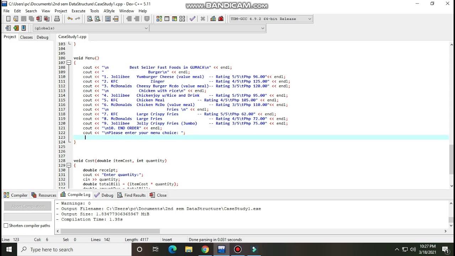Screen dimensions: 455x256
Task: Switch to the Classes tab
Action: [x=26, y=37]
